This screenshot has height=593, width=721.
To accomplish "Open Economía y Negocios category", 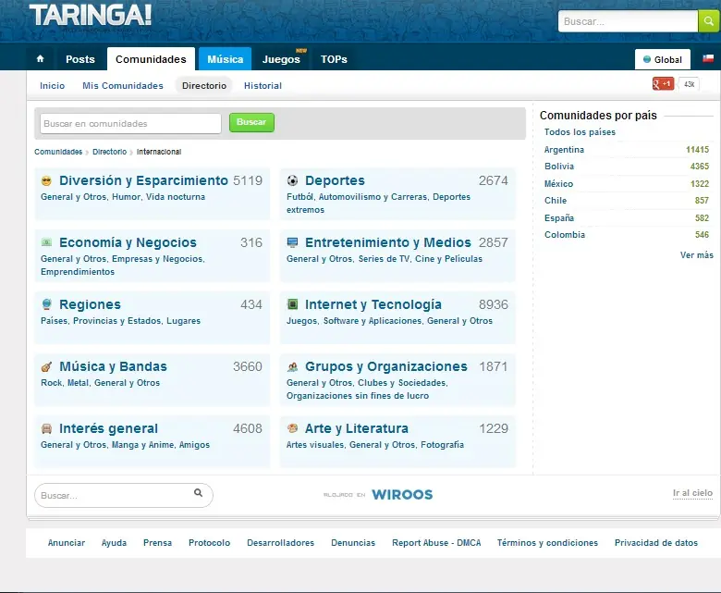I will [128, 242].
